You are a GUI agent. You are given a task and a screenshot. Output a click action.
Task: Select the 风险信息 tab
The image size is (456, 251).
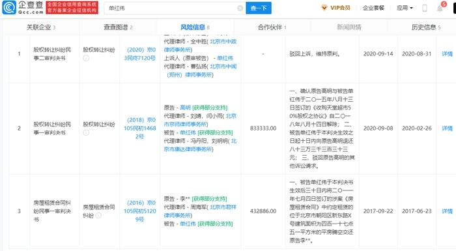195,27
